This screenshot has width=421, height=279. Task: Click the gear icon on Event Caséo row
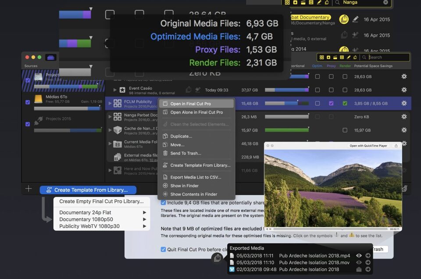[x=404, y=90]
